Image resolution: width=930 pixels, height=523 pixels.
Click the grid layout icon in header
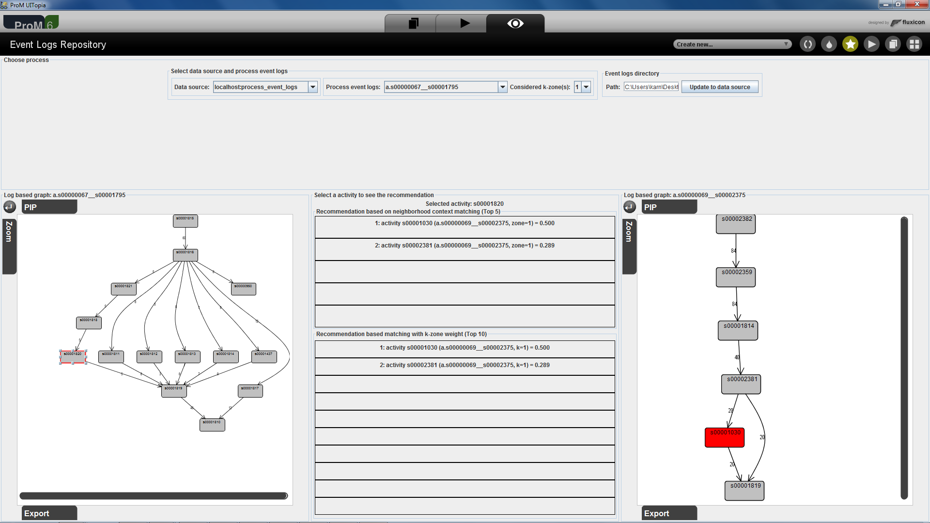914,45
